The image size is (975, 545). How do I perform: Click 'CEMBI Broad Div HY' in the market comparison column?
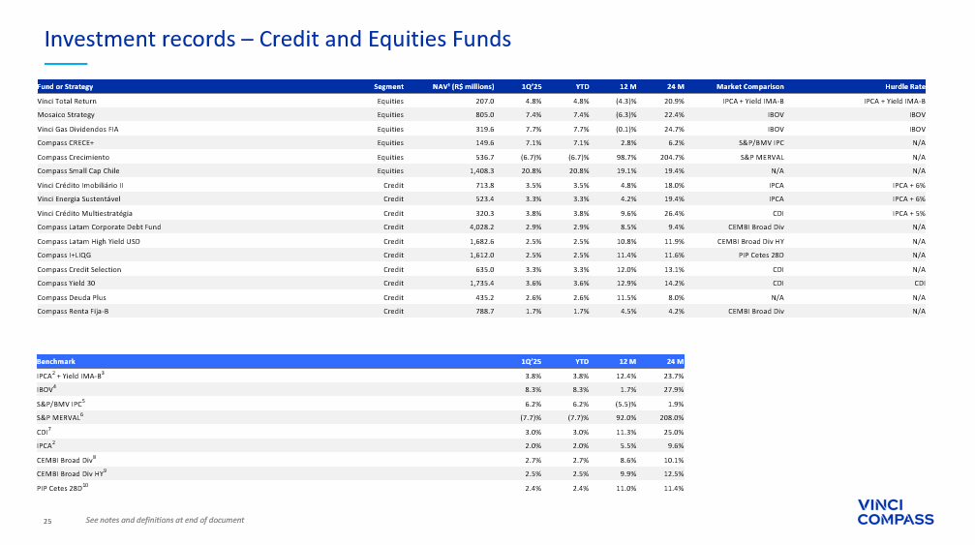(750, 241)
